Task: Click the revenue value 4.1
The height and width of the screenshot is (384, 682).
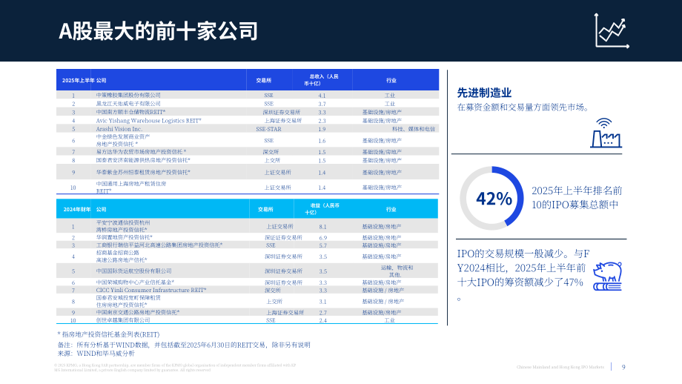Action: pyautogui.click(x=322, y=96)
